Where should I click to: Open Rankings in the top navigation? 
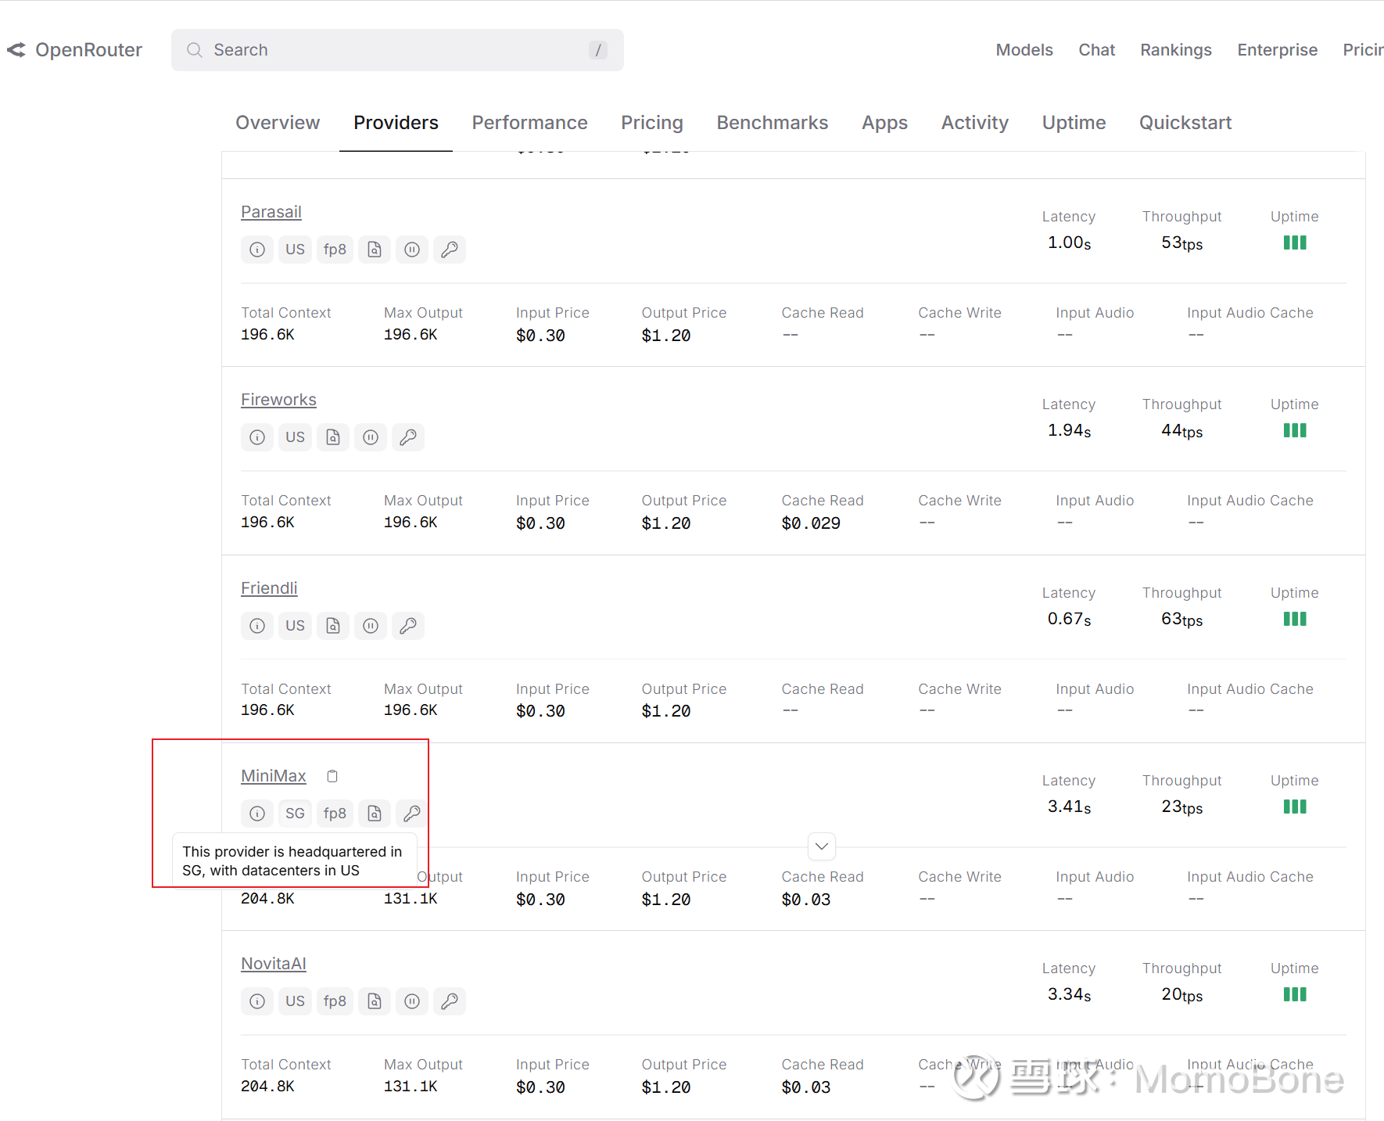point(1176,50)
